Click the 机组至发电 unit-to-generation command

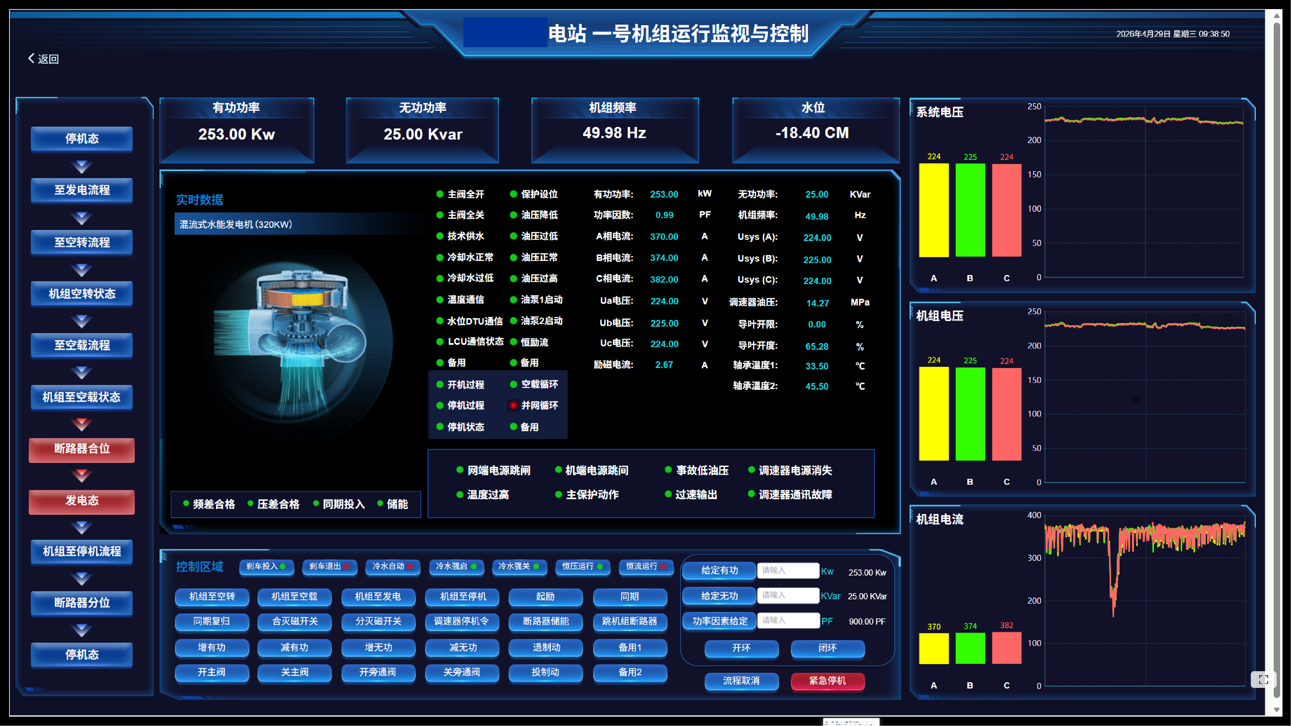(x=378, y=597)
